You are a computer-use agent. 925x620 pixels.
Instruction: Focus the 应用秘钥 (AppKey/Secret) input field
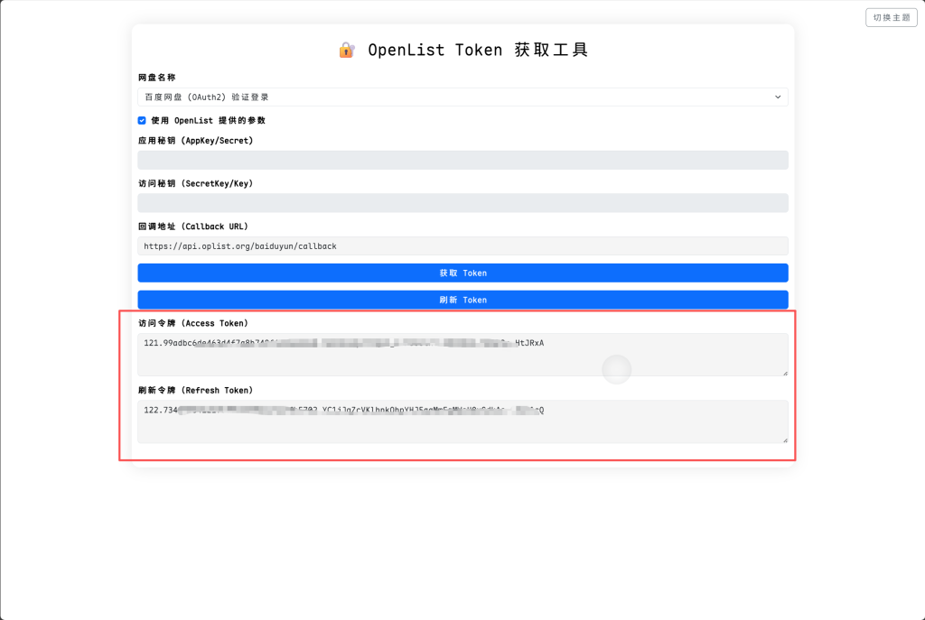coord(462,161)
